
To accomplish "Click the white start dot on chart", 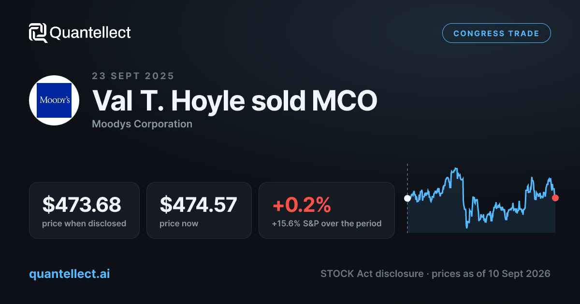I will tap(407, 198).
